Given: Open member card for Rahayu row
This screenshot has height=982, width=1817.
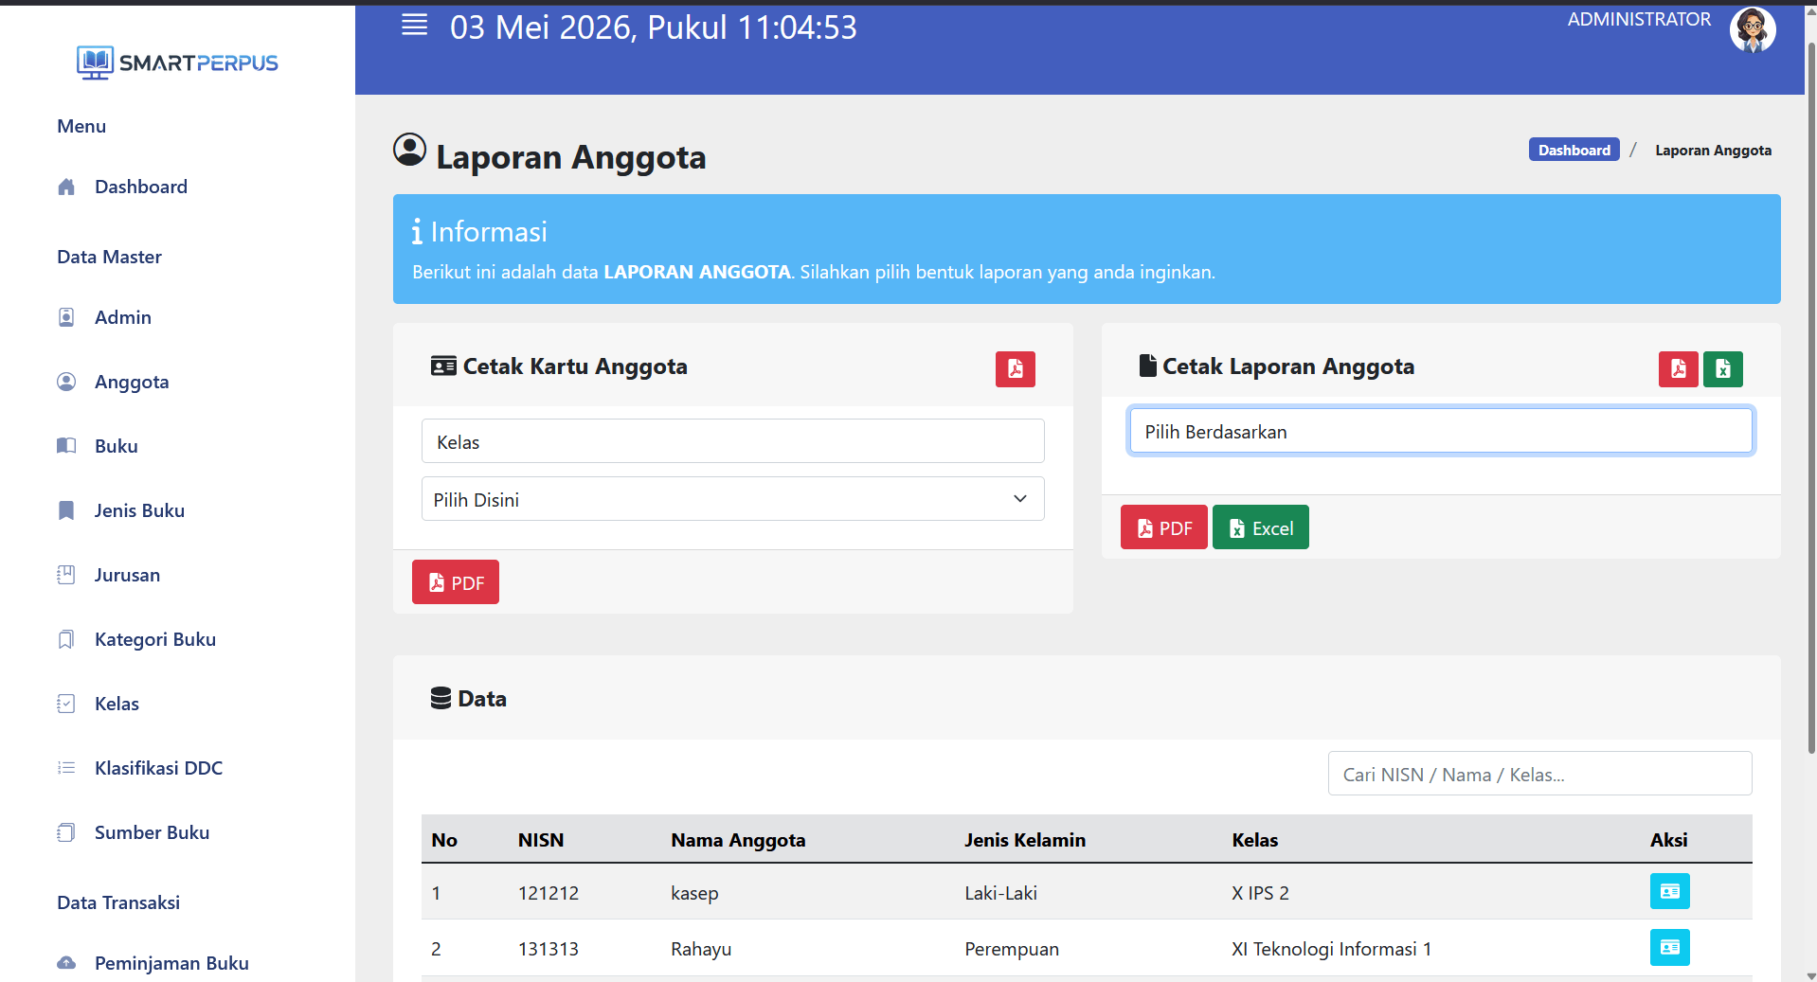Looking at the screenshot, I should click(1669, 947).
